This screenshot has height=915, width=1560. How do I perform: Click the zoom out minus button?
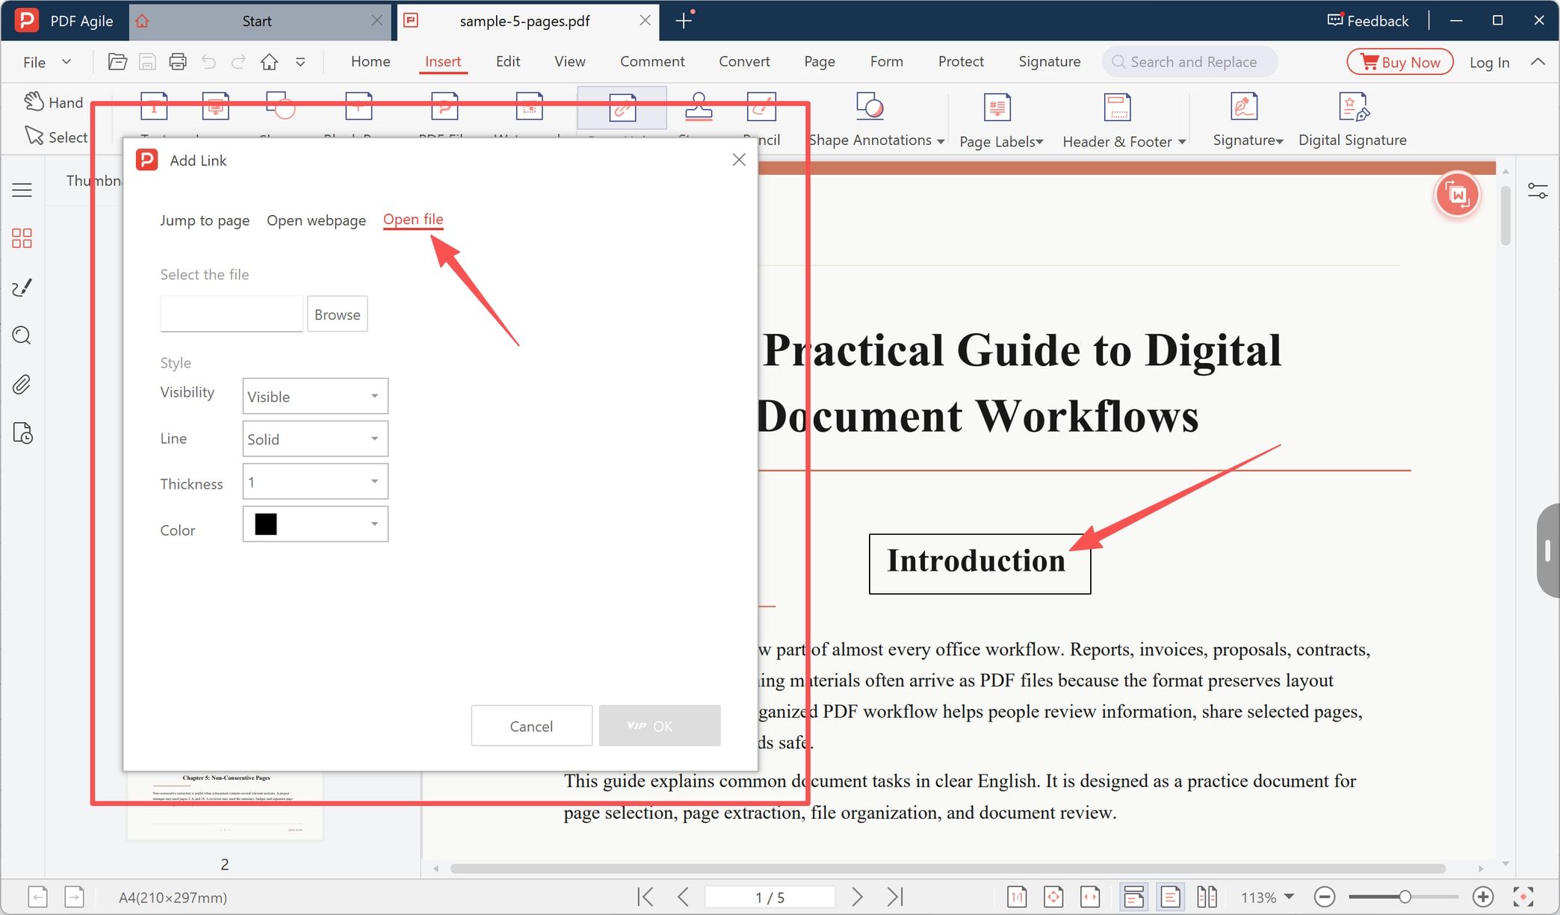[x=1325, y=896]
